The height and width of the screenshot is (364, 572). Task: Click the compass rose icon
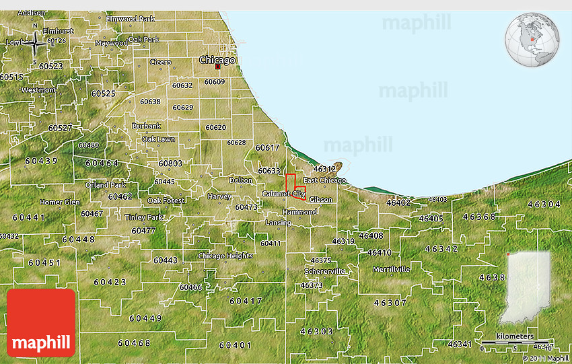35,42
